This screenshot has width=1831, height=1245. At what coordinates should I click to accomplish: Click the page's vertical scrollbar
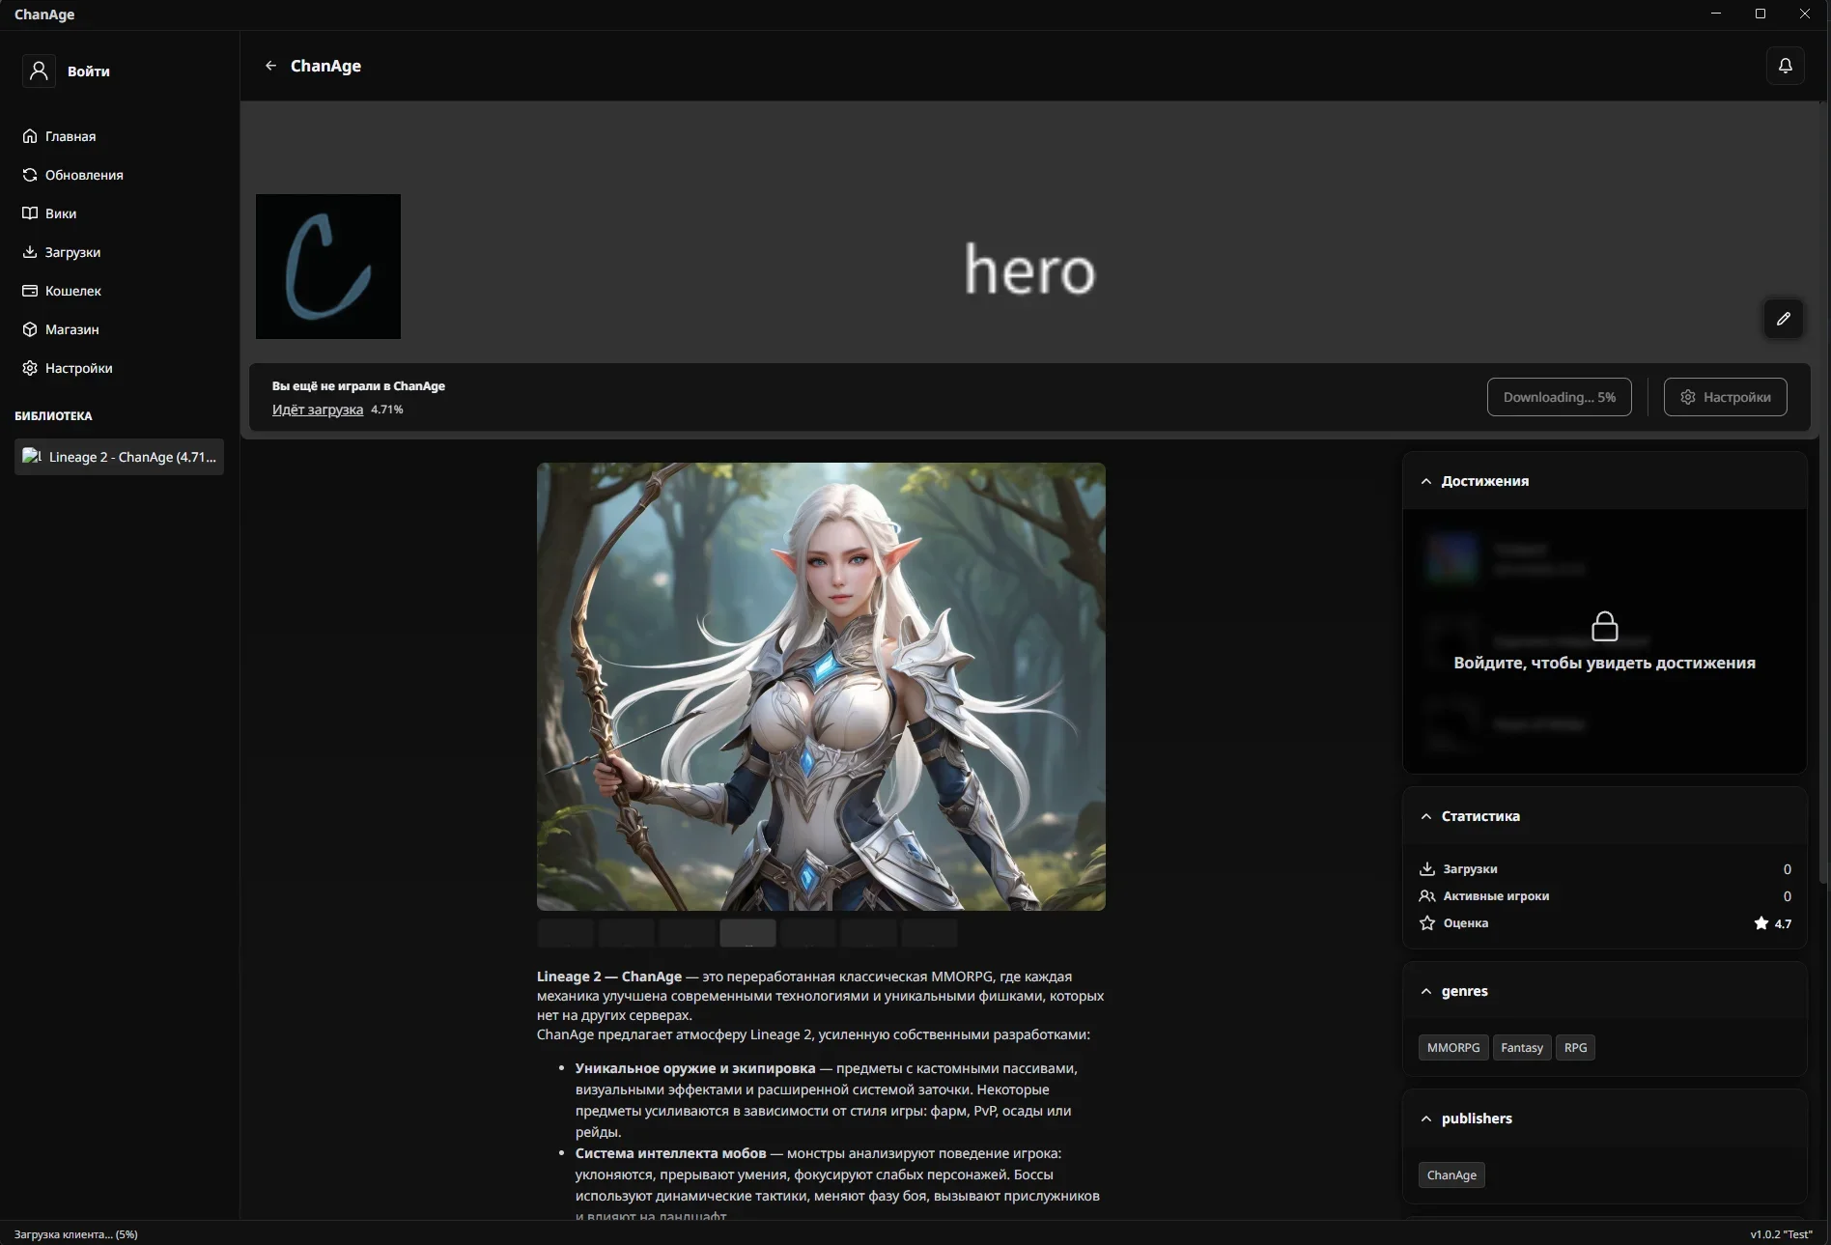1823,493
